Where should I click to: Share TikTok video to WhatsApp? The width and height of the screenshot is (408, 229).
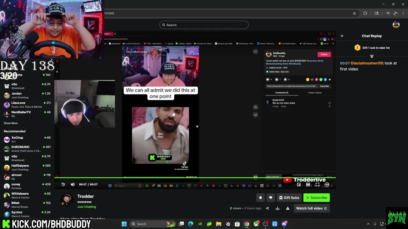(x=321, y=80)
